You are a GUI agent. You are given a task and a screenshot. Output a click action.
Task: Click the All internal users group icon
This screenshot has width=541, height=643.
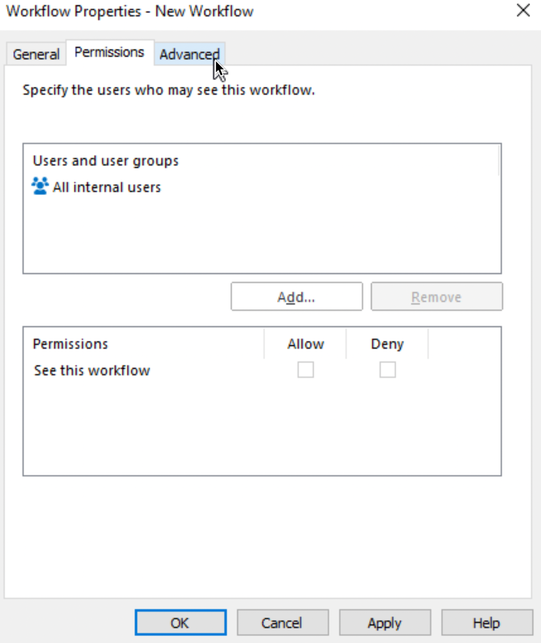(x=40, y=187)
